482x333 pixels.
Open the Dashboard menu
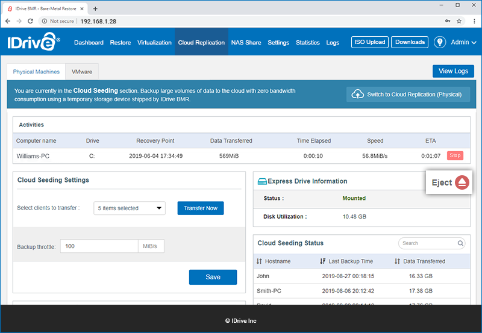pos(89,42)
